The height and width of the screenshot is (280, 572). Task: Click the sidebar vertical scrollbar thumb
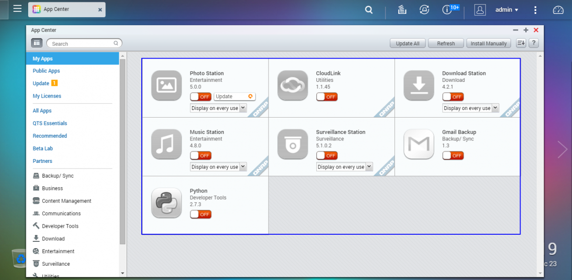tap(123, 151)
